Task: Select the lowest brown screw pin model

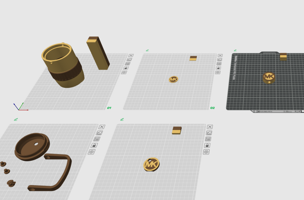Action: pyautogui.click(x=11, y=183)
